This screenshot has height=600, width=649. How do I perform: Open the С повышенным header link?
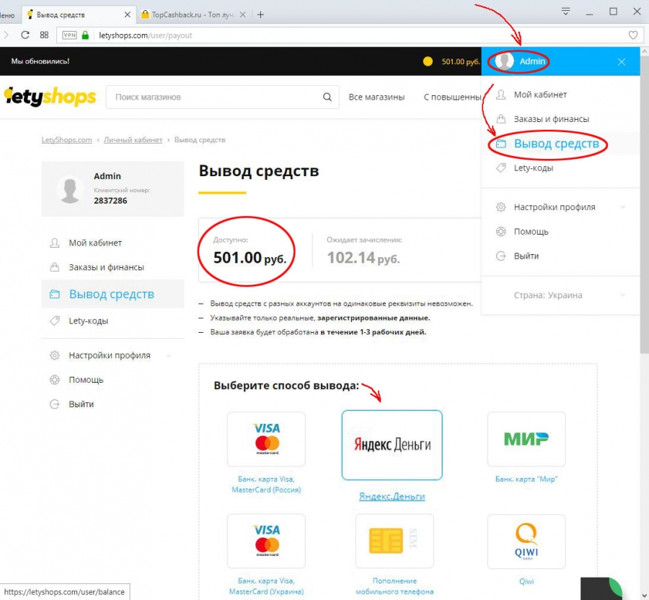coord(452,97)
